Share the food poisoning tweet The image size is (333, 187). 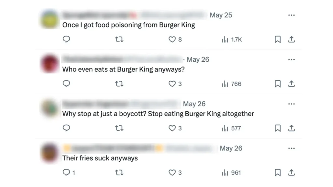[x=292, y=39]
